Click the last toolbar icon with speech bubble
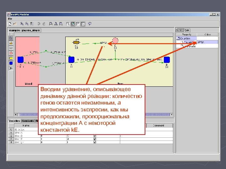The height and width of the screenshot is (169, 226). [90, 24]
